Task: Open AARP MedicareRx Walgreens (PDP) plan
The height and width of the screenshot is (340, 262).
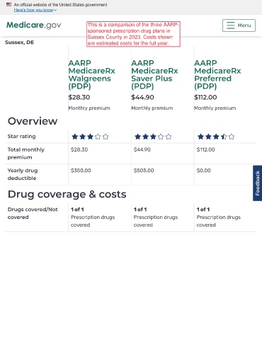Action: click(91, 74)
